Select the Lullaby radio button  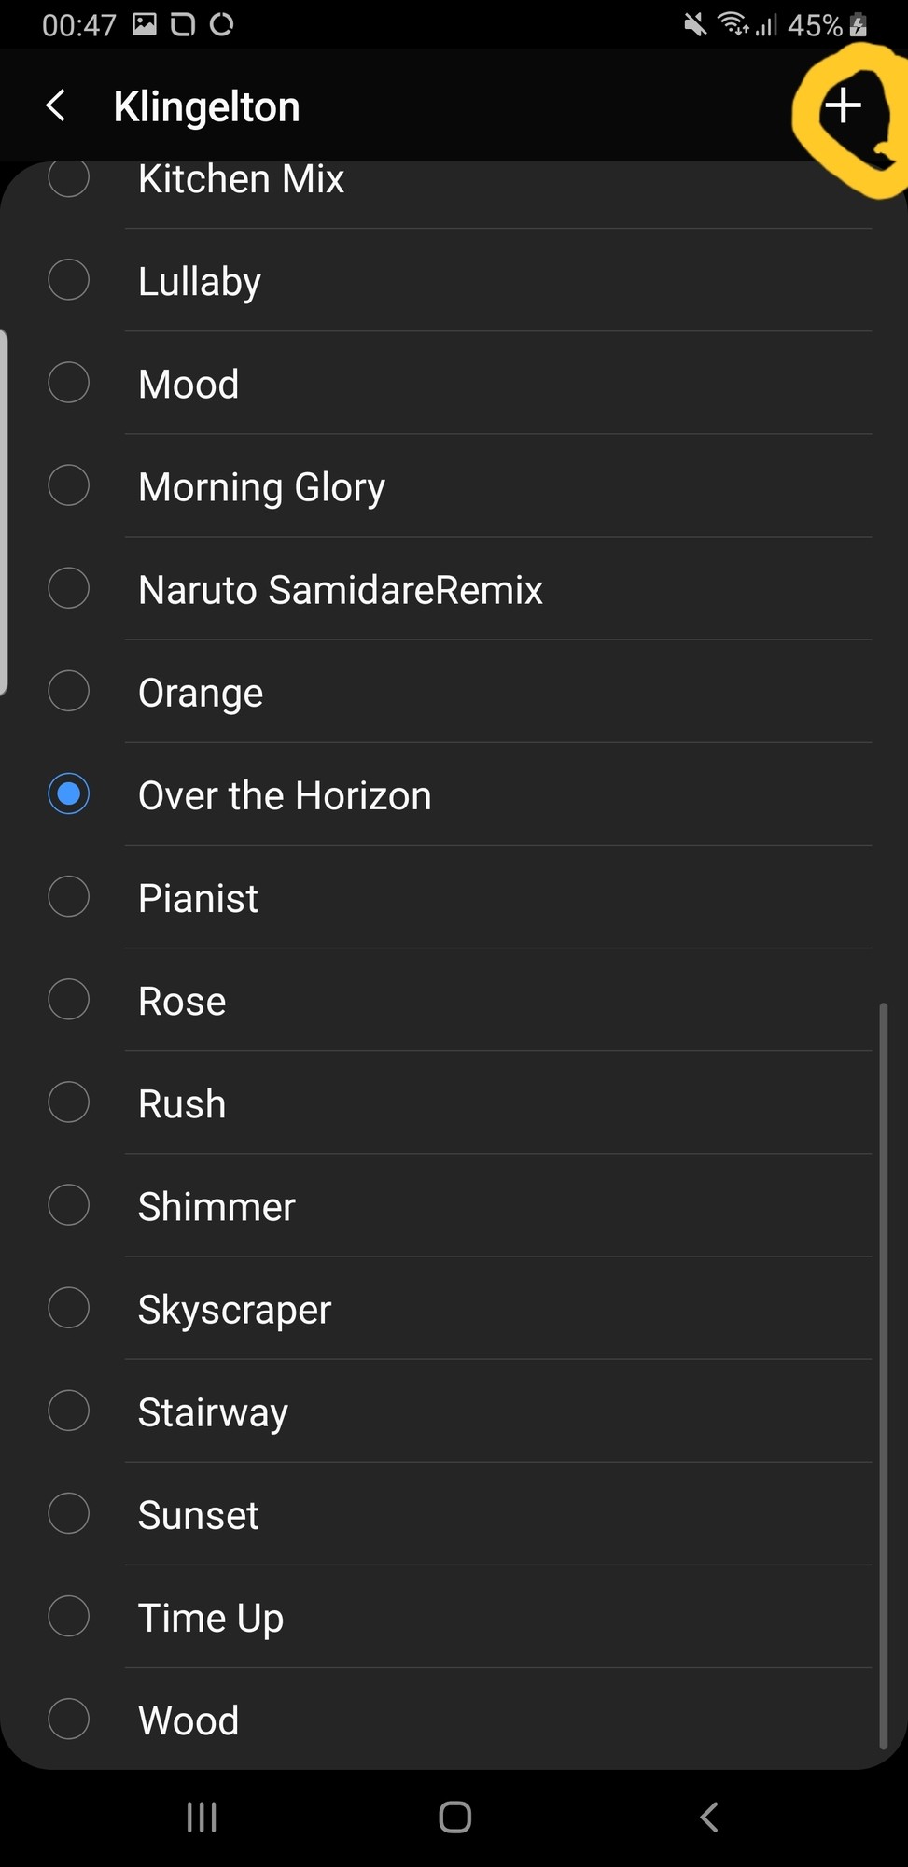(x=68, y=280)
